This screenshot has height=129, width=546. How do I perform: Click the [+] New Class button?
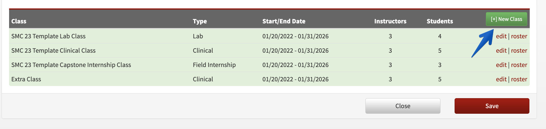tap(506, 19)
